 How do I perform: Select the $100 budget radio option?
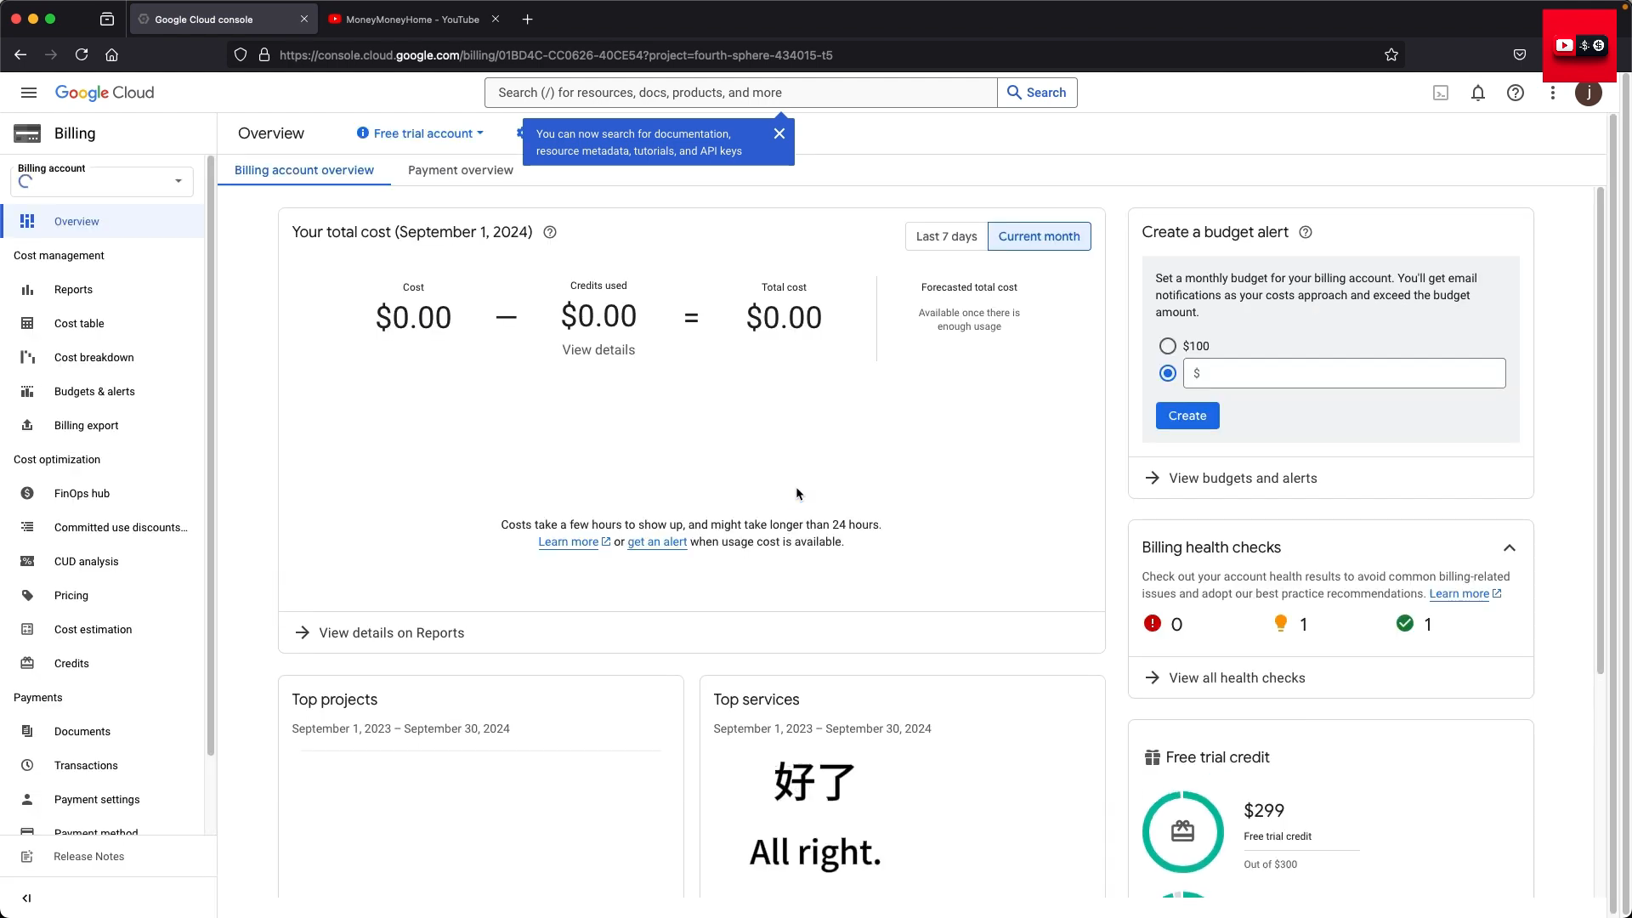1168,346
